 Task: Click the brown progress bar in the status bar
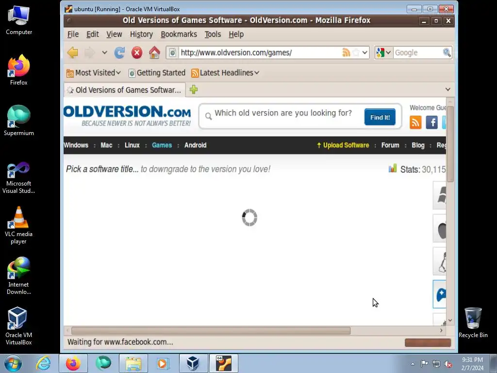pos(428,342)
